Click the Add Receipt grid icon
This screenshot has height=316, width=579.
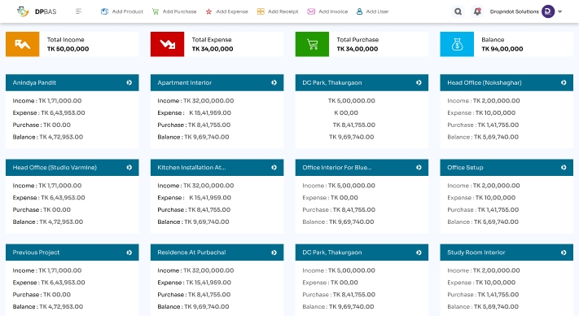tap(261, 11)
